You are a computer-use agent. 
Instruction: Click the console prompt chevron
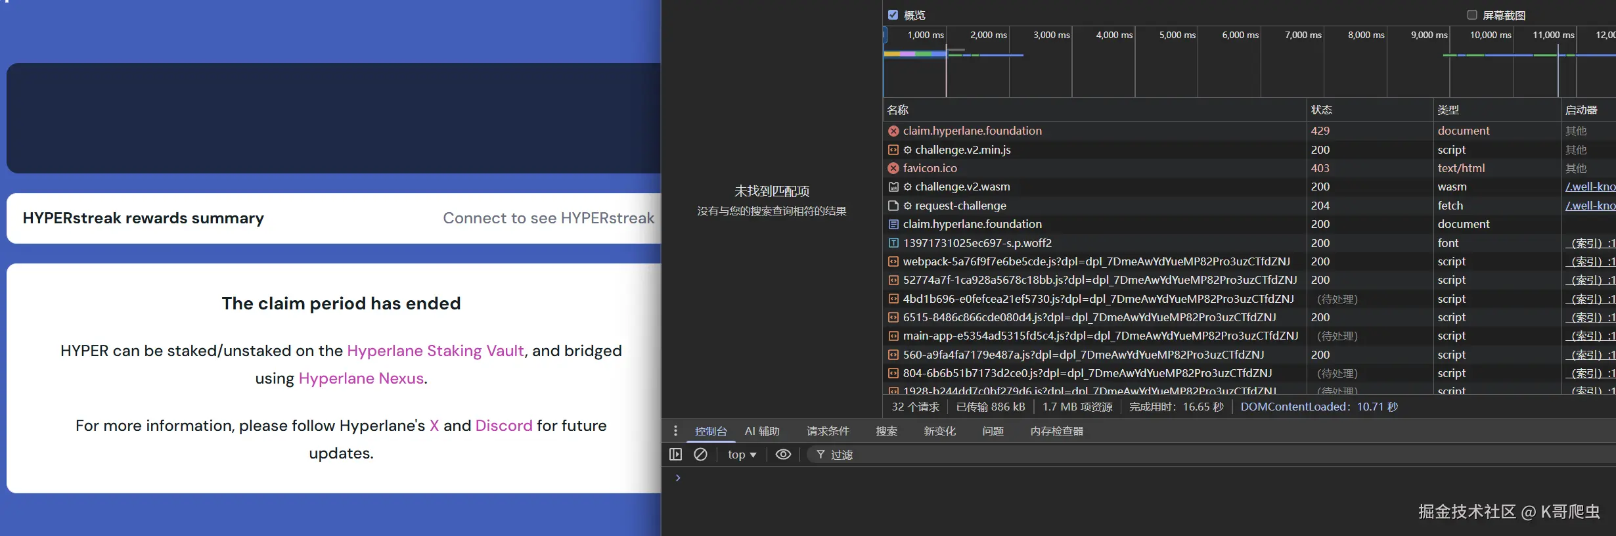tap(678, 478)
